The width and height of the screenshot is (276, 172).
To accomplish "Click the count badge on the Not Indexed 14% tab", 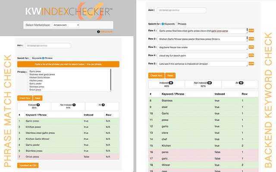I will click(74, 105).
